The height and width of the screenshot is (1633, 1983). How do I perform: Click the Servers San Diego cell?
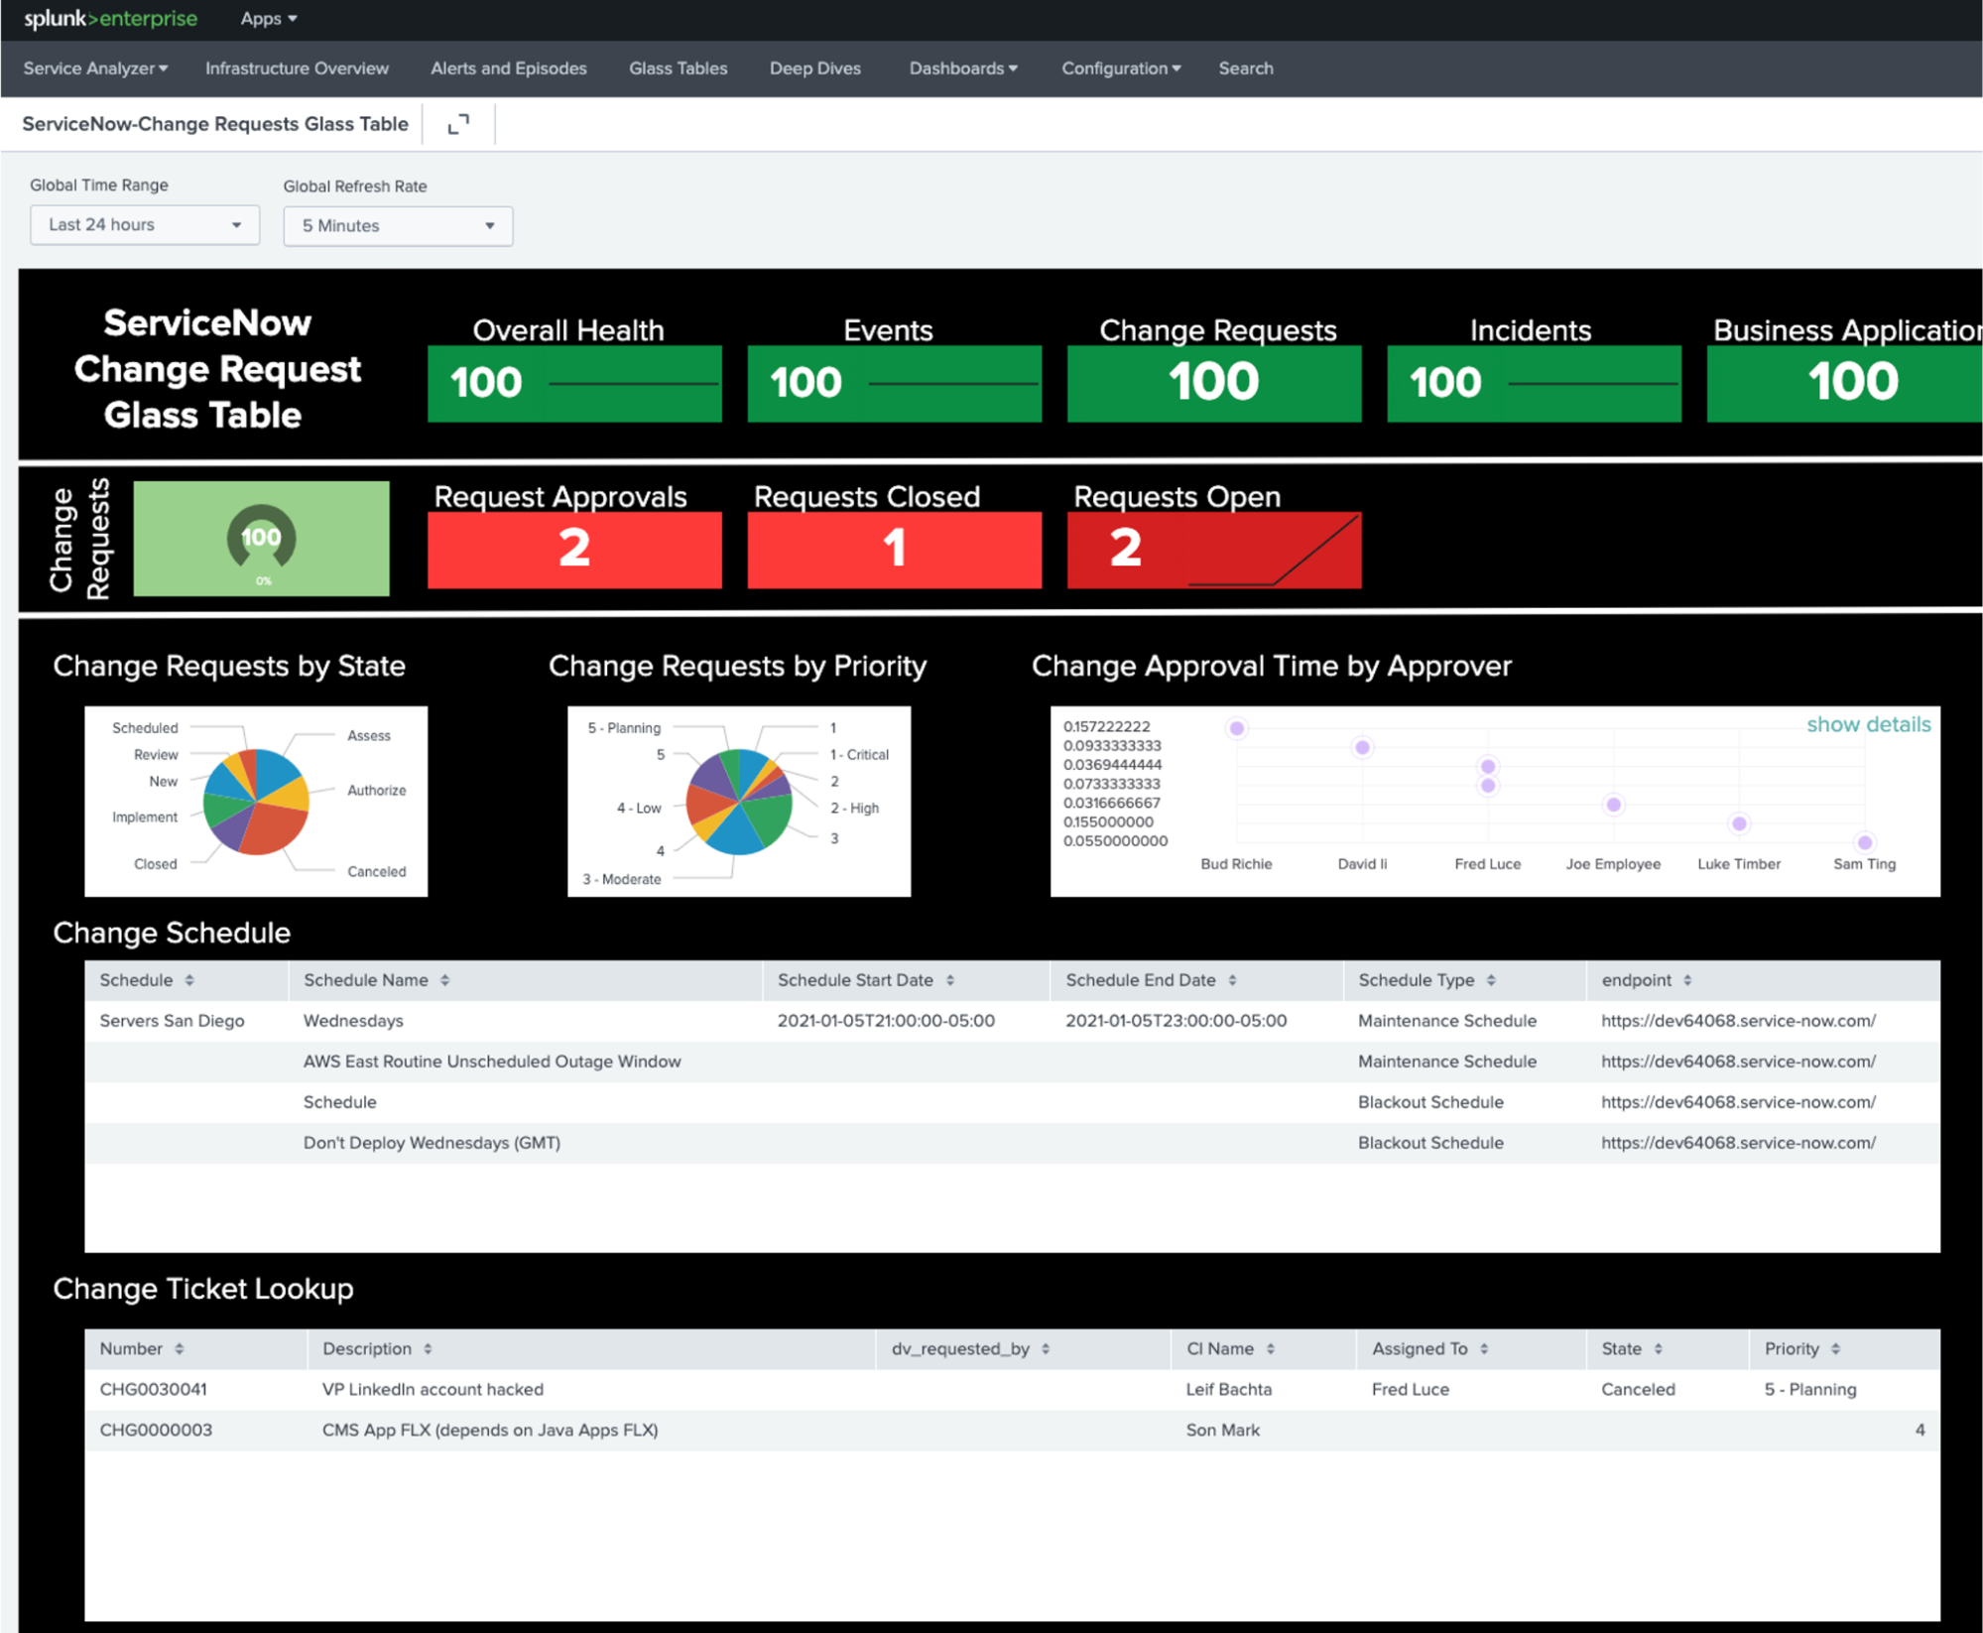[x=172, y=1021]
